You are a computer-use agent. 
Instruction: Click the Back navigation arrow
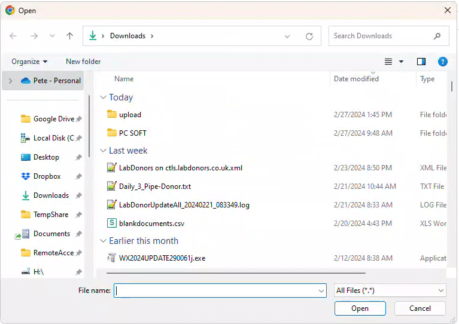click(13, 36)
